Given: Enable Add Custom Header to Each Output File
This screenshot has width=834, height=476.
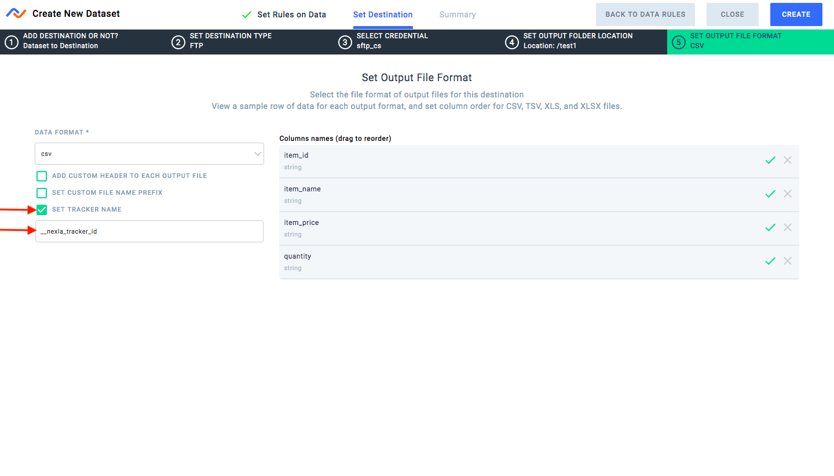Looking at the screenshot, I should pos(42,176).
